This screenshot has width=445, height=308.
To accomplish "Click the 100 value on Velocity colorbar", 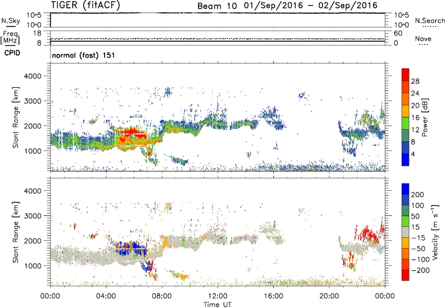I will pos(418,205).
